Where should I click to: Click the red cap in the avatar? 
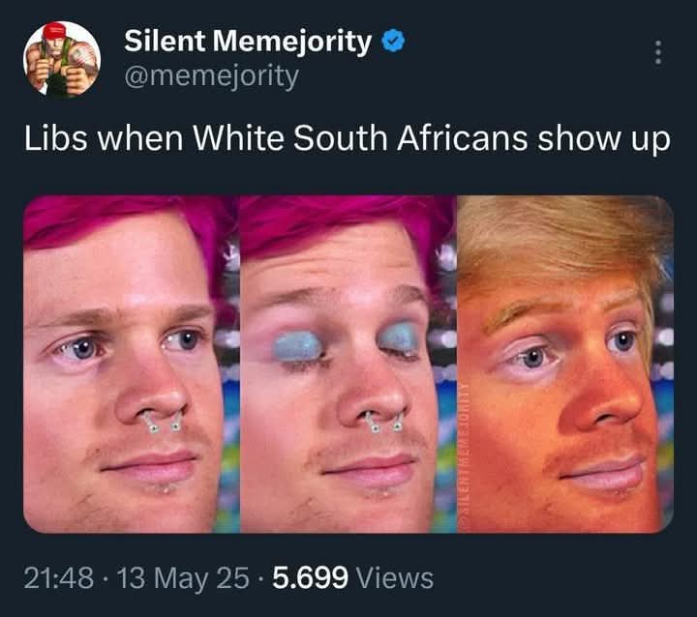[54, 30]
